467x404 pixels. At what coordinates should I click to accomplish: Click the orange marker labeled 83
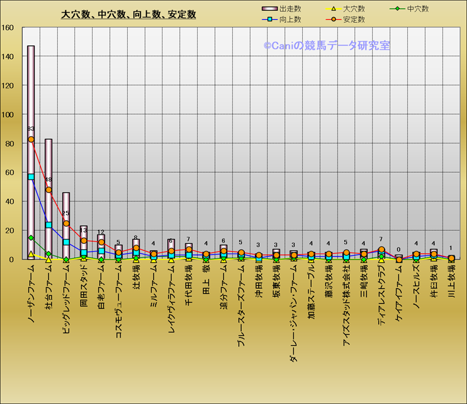pyautogui.click(x=31, y=139)
